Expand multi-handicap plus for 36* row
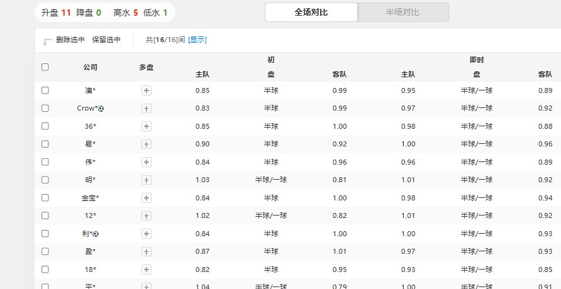561x289 pixels. pos(146,126)
